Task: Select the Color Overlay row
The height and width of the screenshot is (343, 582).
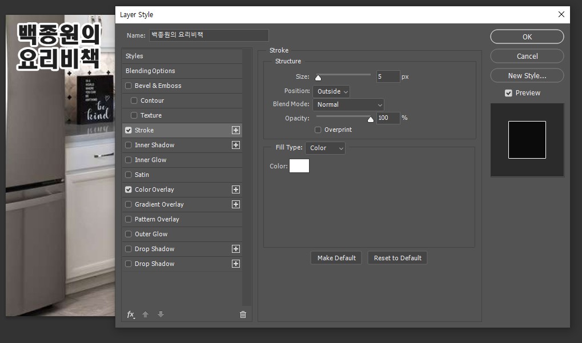Action: tap(182, 189)
